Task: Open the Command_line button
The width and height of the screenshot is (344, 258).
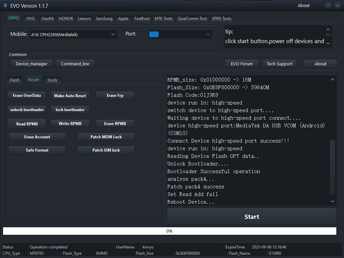Action: [75, 63]
